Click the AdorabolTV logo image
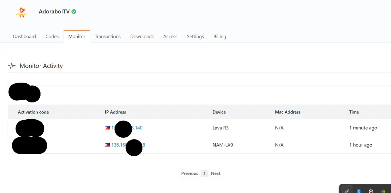This screenshot has height=193, width=391. [x=22, y=12]
